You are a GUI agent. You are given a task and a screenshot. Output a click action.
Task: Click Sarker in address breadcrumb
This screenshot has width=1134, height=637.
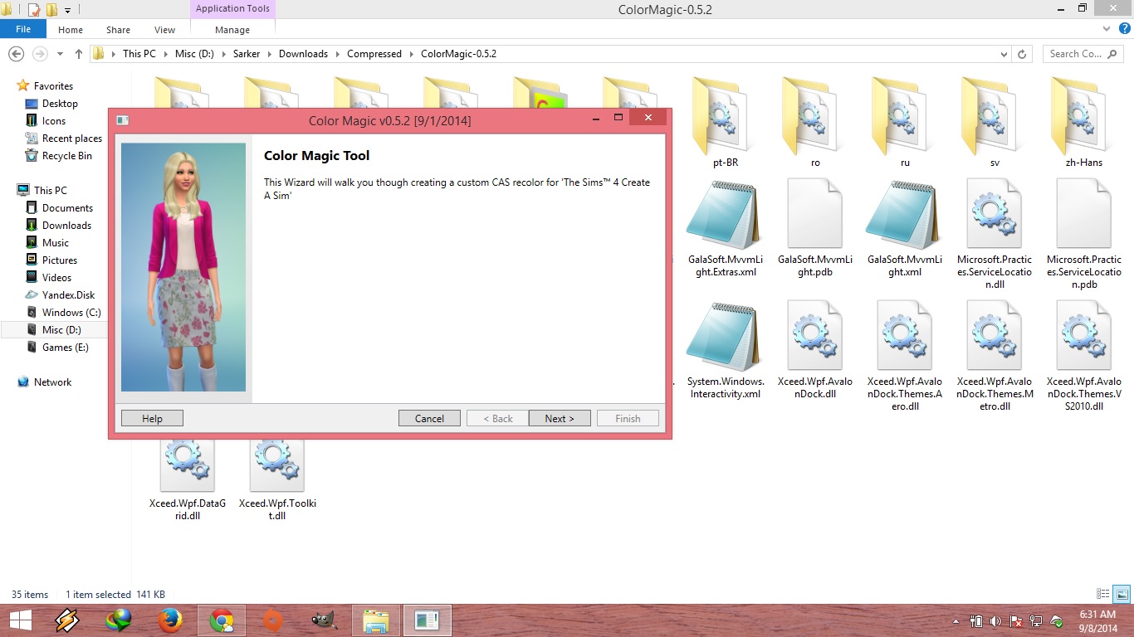247,54
